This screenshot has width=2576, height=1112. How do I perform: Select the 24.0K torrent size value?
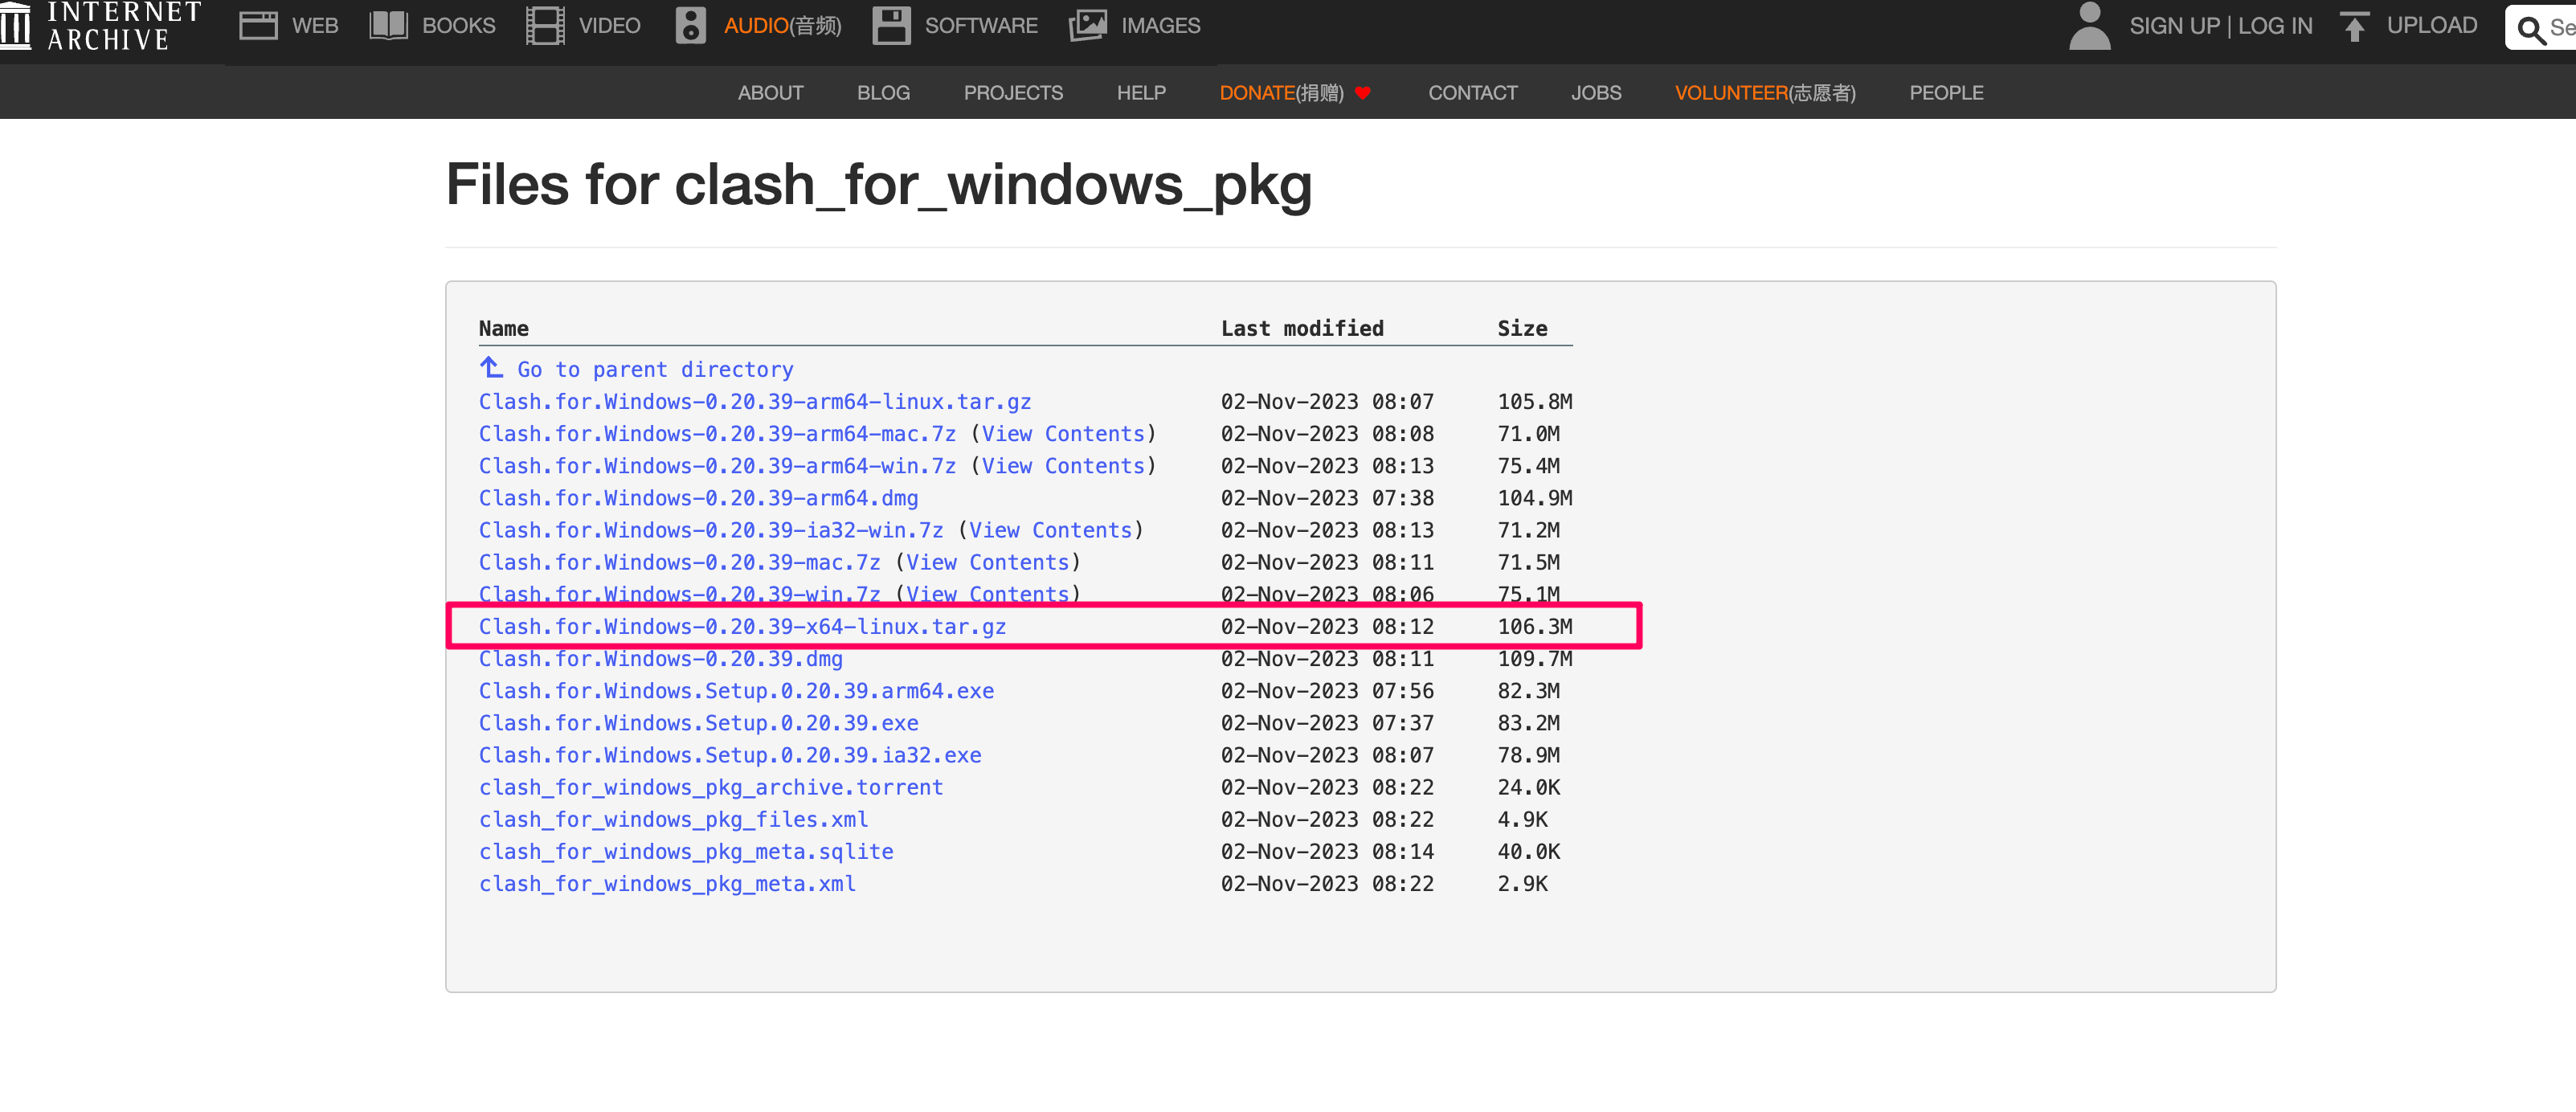tap(1528, 787)
